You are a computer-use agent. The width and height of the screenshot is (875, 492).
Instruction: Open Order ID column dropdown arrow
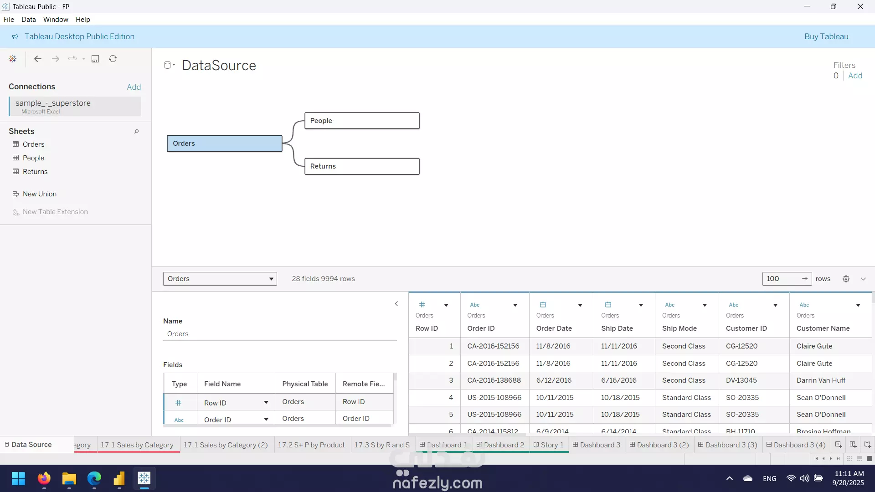pos(515,305)
